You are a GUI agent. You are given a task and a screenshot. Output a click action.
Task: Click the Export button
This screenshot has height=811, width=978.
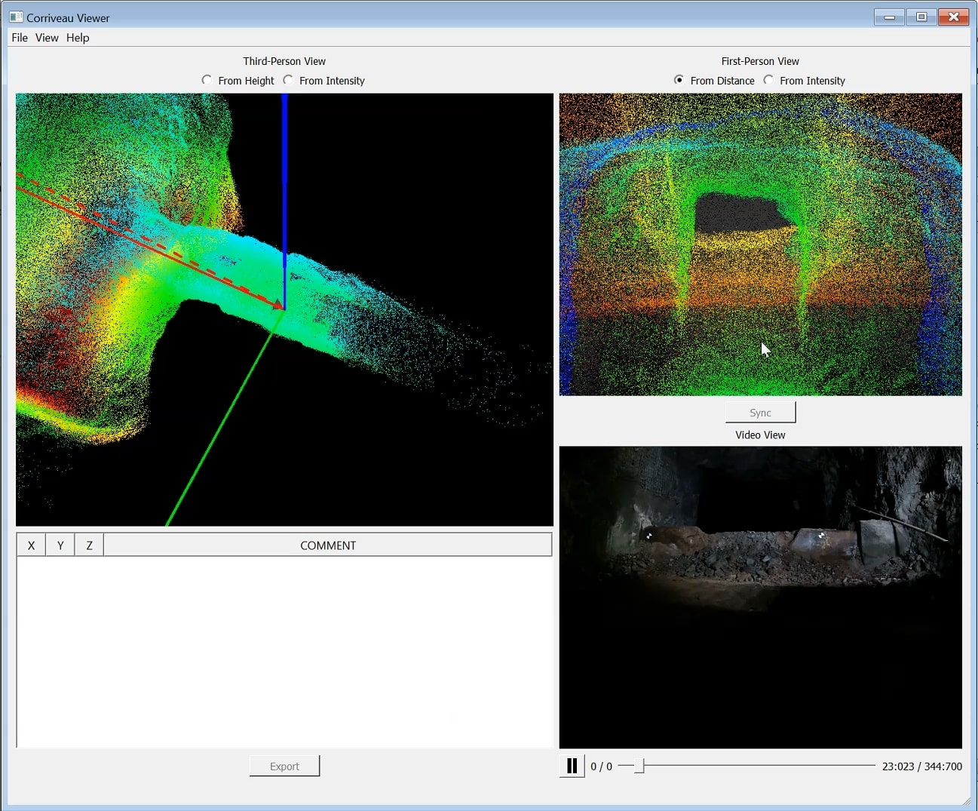(x=284, y=766)
